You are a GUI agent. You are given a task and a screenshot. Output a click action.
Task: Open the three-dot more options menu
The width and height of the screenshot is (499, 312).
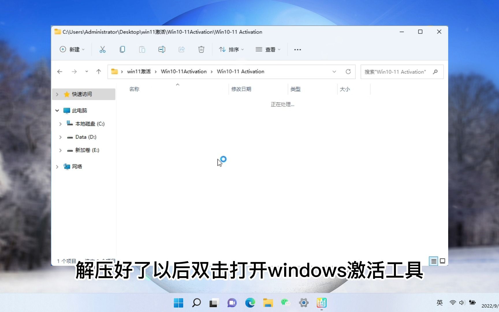298,50
